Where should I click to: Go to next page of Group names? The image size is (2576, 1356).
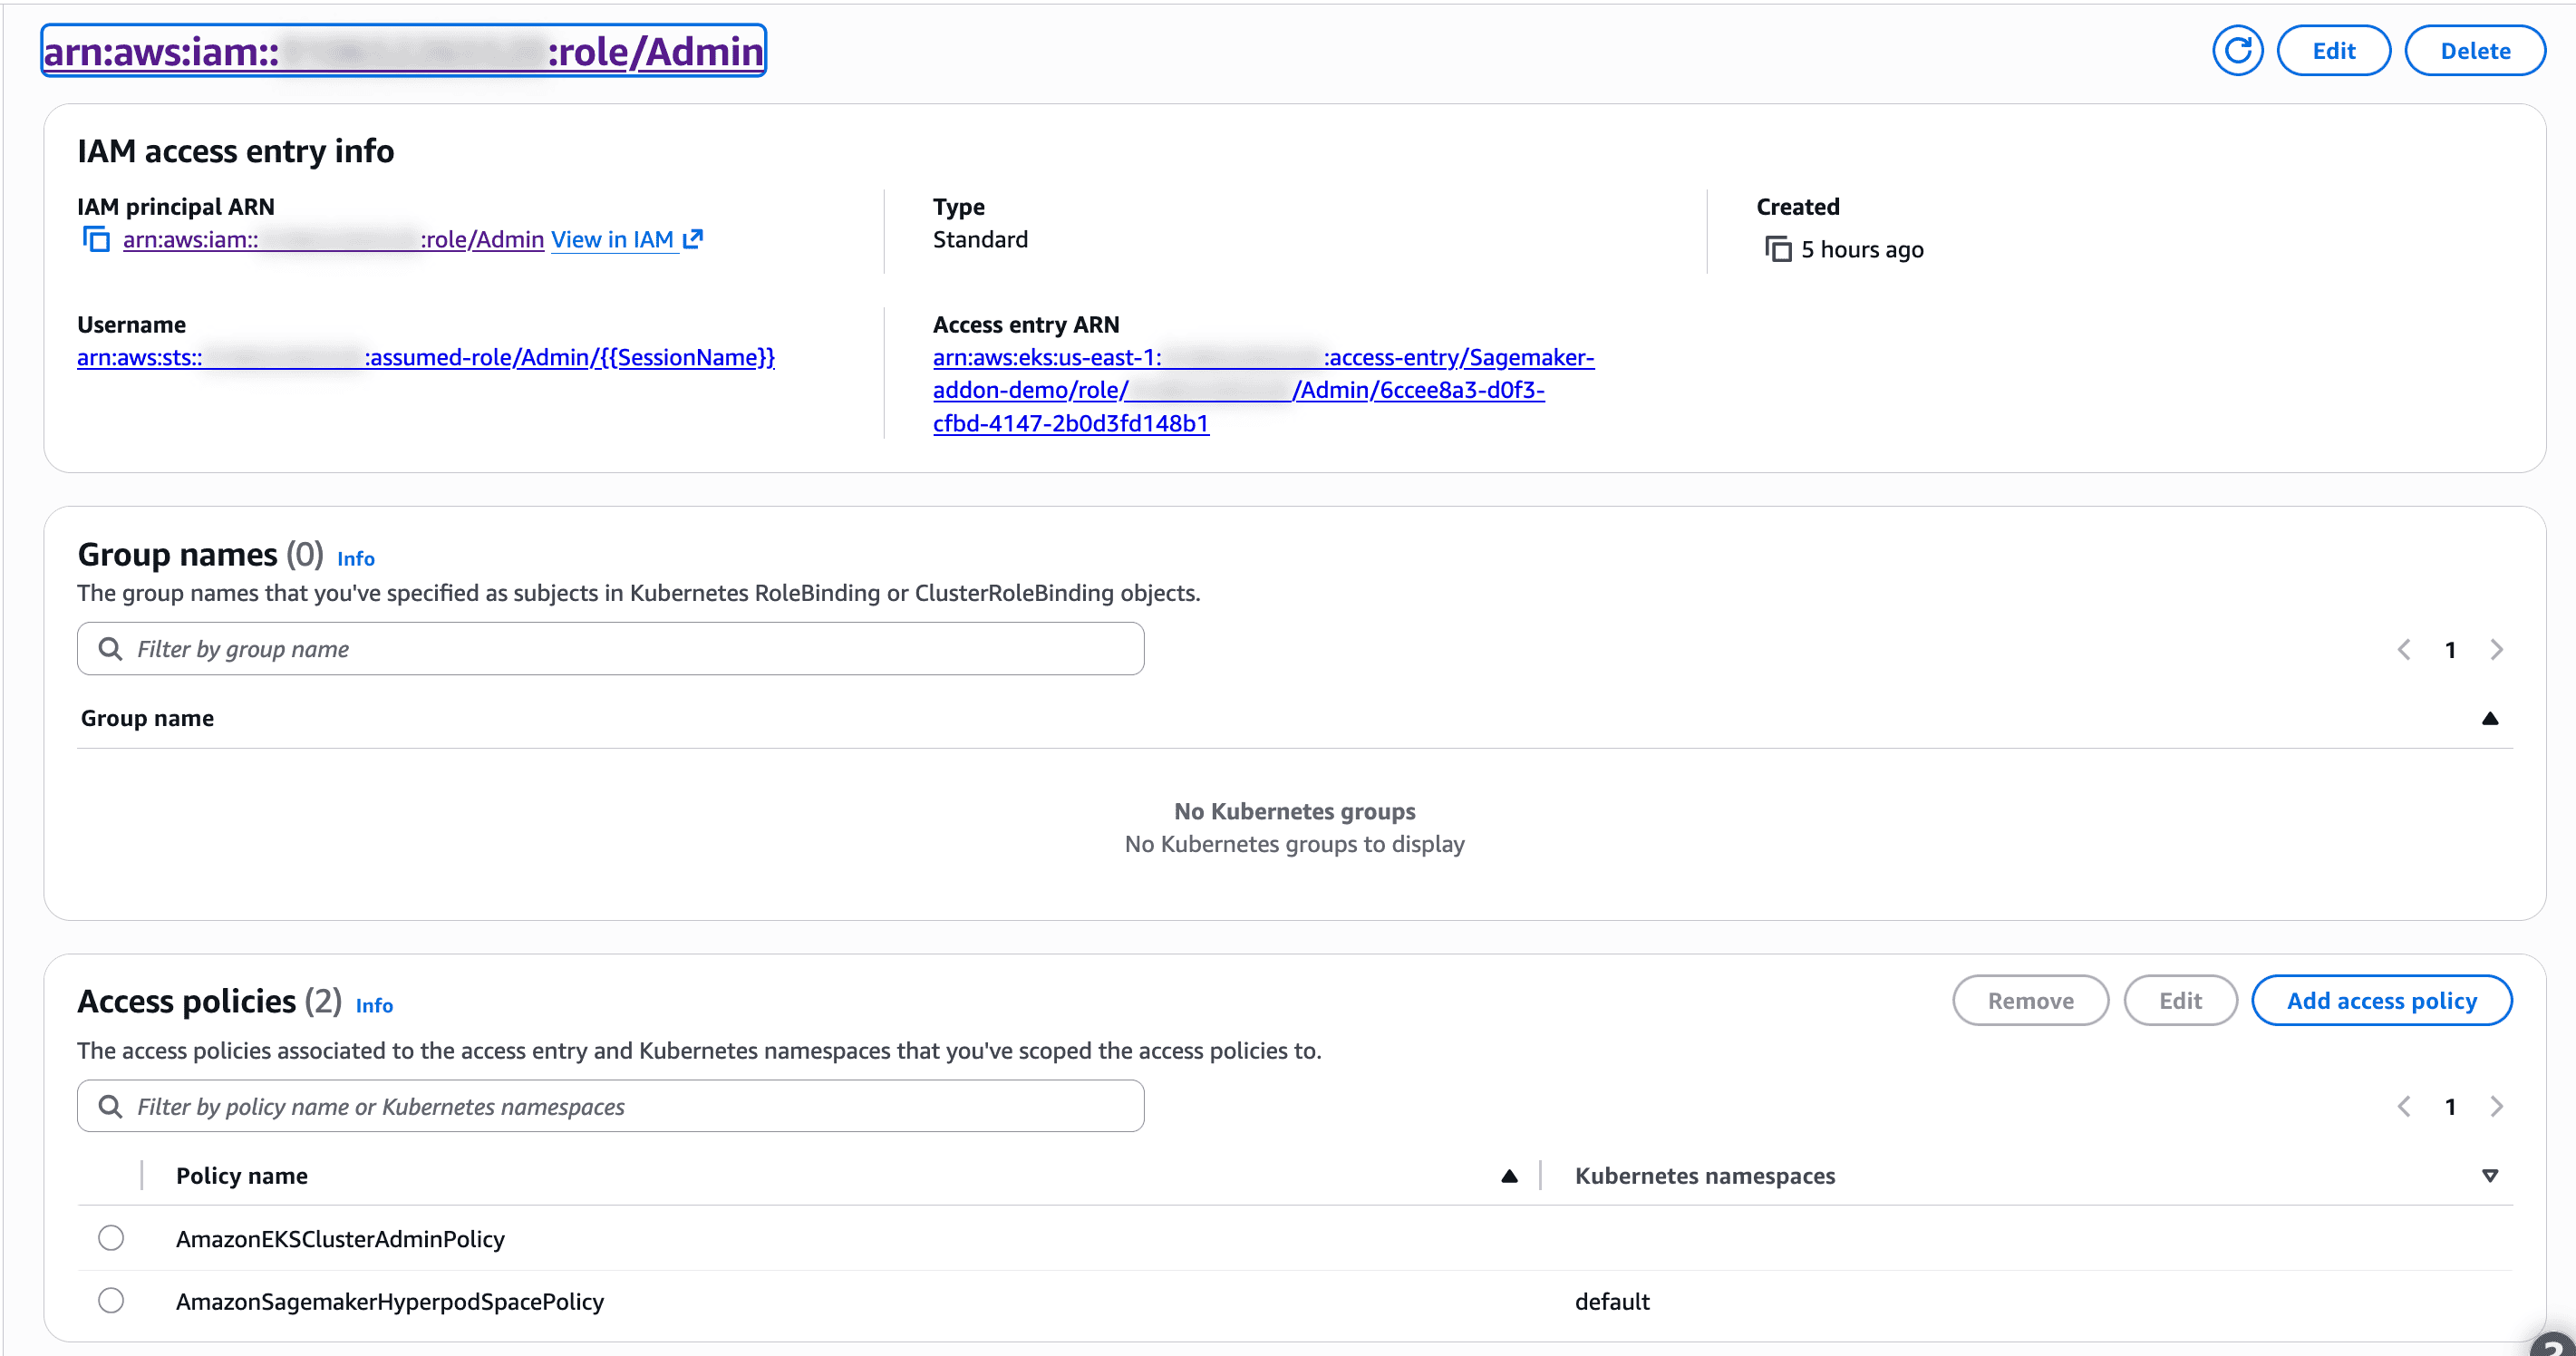(x=2496, y=650)
